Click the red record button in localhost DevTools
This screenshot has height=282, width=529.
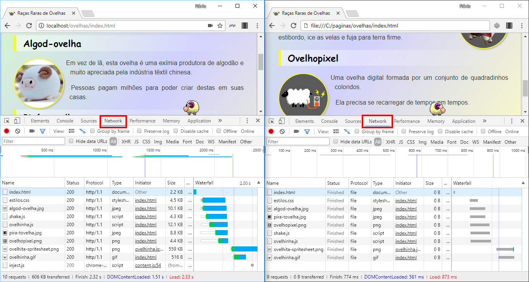6,131
